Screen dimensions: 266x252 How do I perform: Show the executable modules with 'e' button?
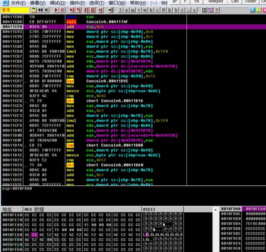tap(127, 10)
